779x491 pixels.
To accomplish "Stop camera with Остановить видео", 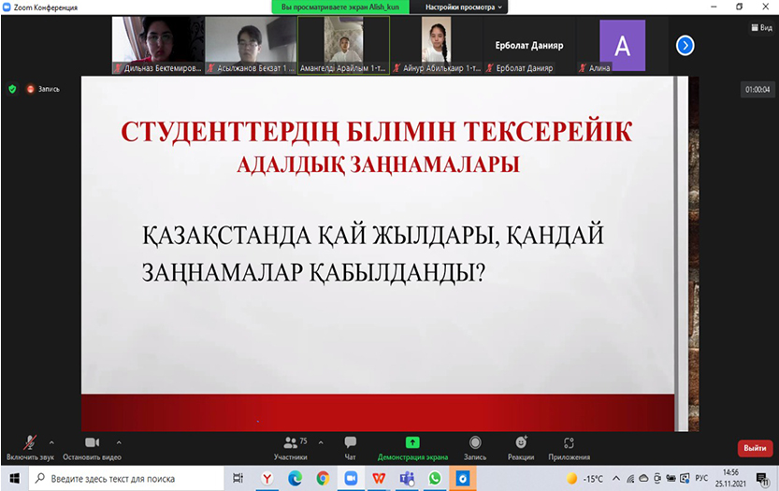I will 92,446.
